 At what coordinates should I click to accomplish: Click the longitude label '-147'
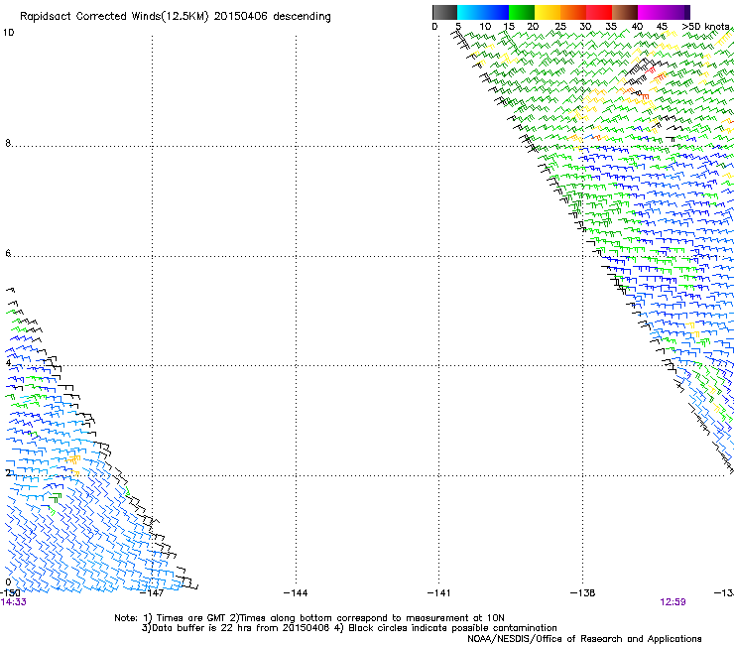152,593
